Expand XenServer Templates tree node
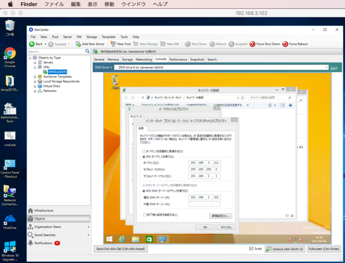This screenshot has height=263, width=345. tap(35, 77)
